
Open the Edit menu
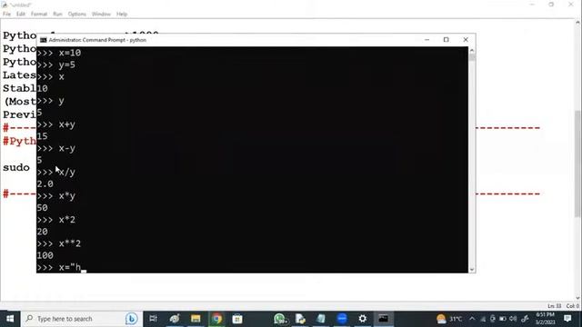coord(21,15)
